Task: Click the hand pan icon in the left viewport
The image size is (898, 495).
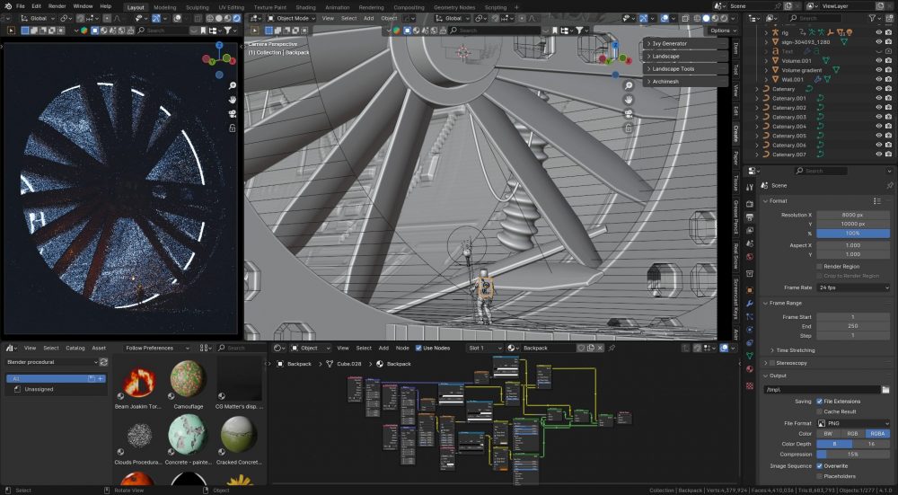Action: (x=232, y=99)
